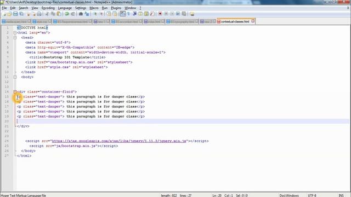Click 'js/bootstrap.min.js' src on line 25
351x197 pixels.
tap(77, 146)
